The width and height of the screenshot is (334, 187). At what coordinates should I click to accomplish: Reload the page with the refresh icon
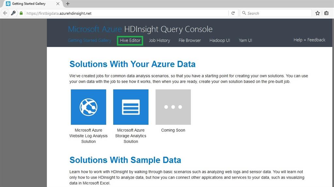(233, 13)
